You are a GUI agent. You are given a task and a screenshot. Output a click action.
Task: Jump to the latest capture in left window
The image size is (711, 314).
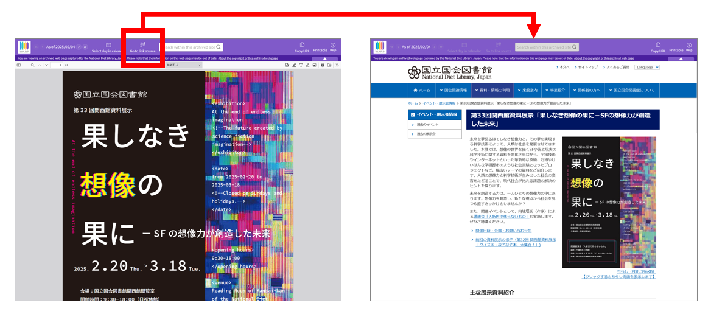[85, 47]
